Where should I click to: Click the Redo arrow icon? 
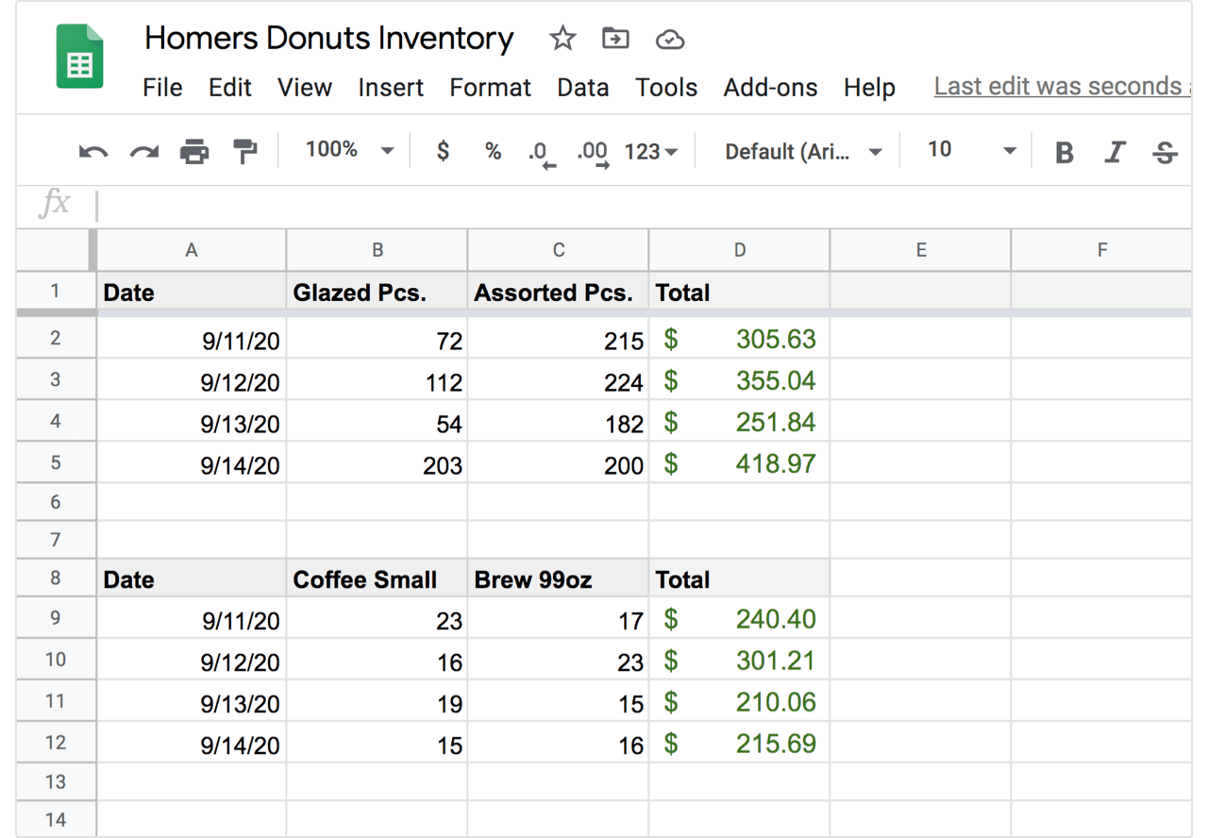click(x=144, y=151)
